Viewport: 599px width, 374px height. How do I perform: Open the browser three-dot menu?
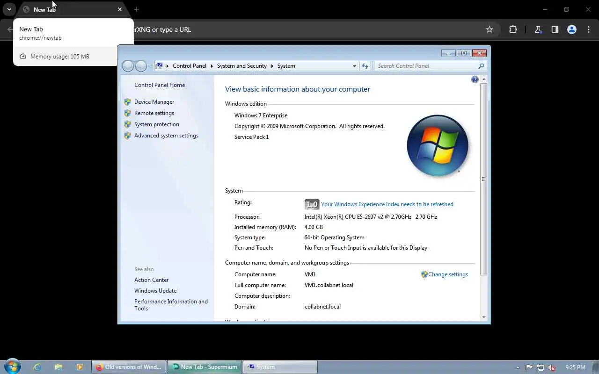pos(589,29)
